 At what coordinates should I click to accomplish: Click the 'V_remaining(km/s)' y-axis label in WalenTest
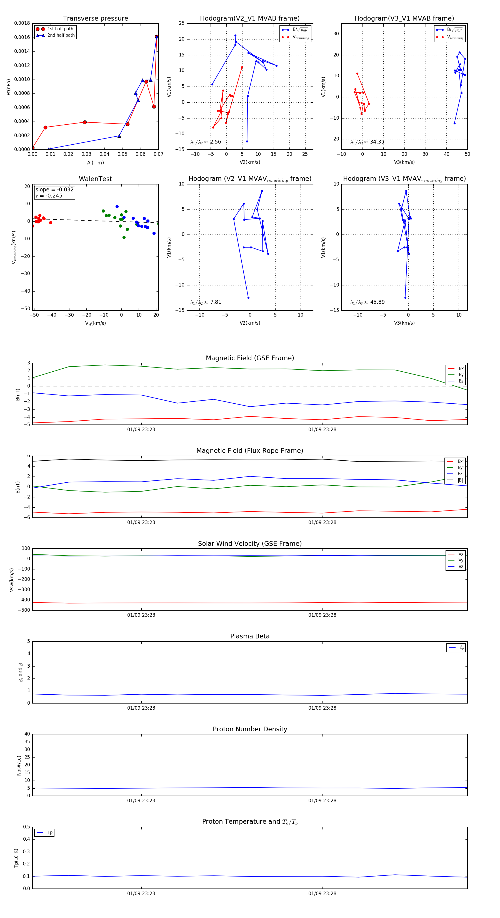14,247
